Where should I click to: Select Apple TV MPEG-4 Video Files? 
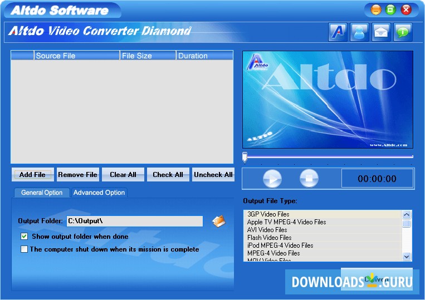coord(323,222)
